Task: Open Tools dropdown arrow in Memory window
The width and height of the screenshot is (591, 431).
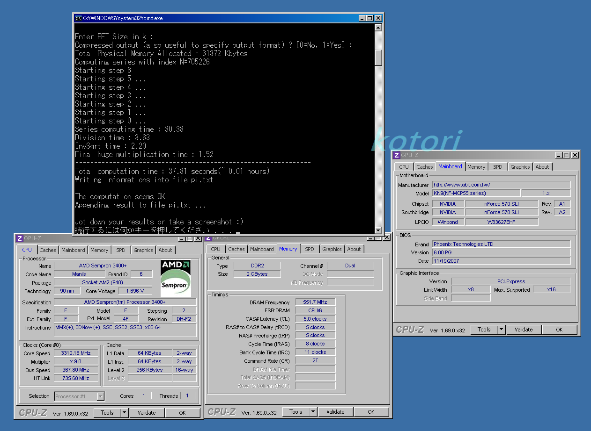Action: [313, 412]
